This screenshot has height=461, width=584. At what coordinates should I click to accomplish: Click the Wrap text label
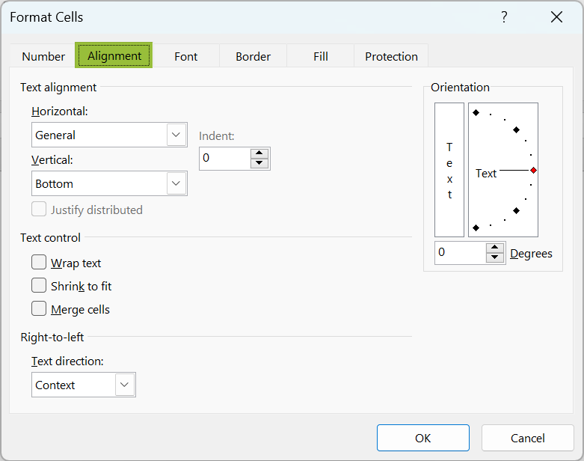[76, 263]
